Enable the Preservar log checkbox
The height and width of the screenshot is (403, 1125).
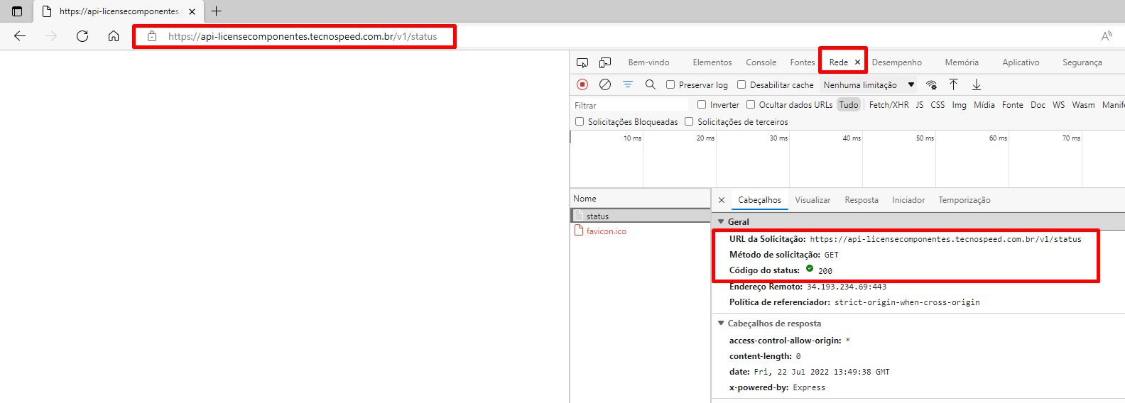click(x=670, y=84)
